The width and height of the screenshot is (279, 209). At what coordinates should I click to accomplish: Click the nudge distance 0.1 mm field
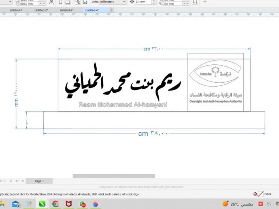point(144,2)
